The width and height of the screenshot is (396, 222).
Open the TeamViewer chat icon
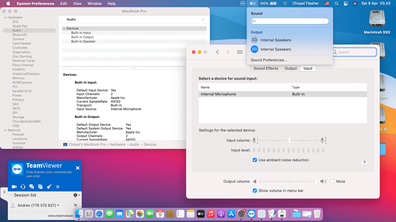click(32, 187)
